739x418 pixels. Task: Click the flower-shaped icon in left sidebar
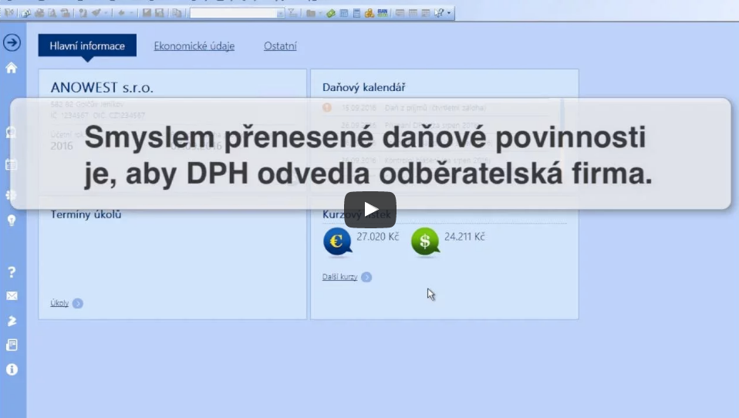12,194
